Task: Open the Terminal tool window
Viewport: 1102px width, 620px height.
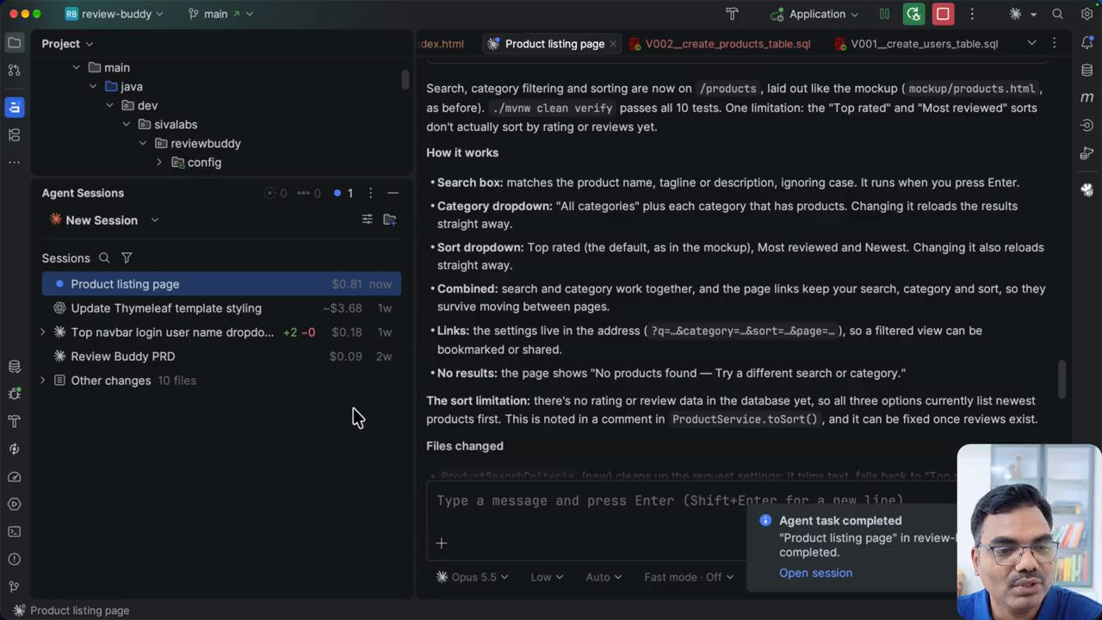Action: (14, 531)
